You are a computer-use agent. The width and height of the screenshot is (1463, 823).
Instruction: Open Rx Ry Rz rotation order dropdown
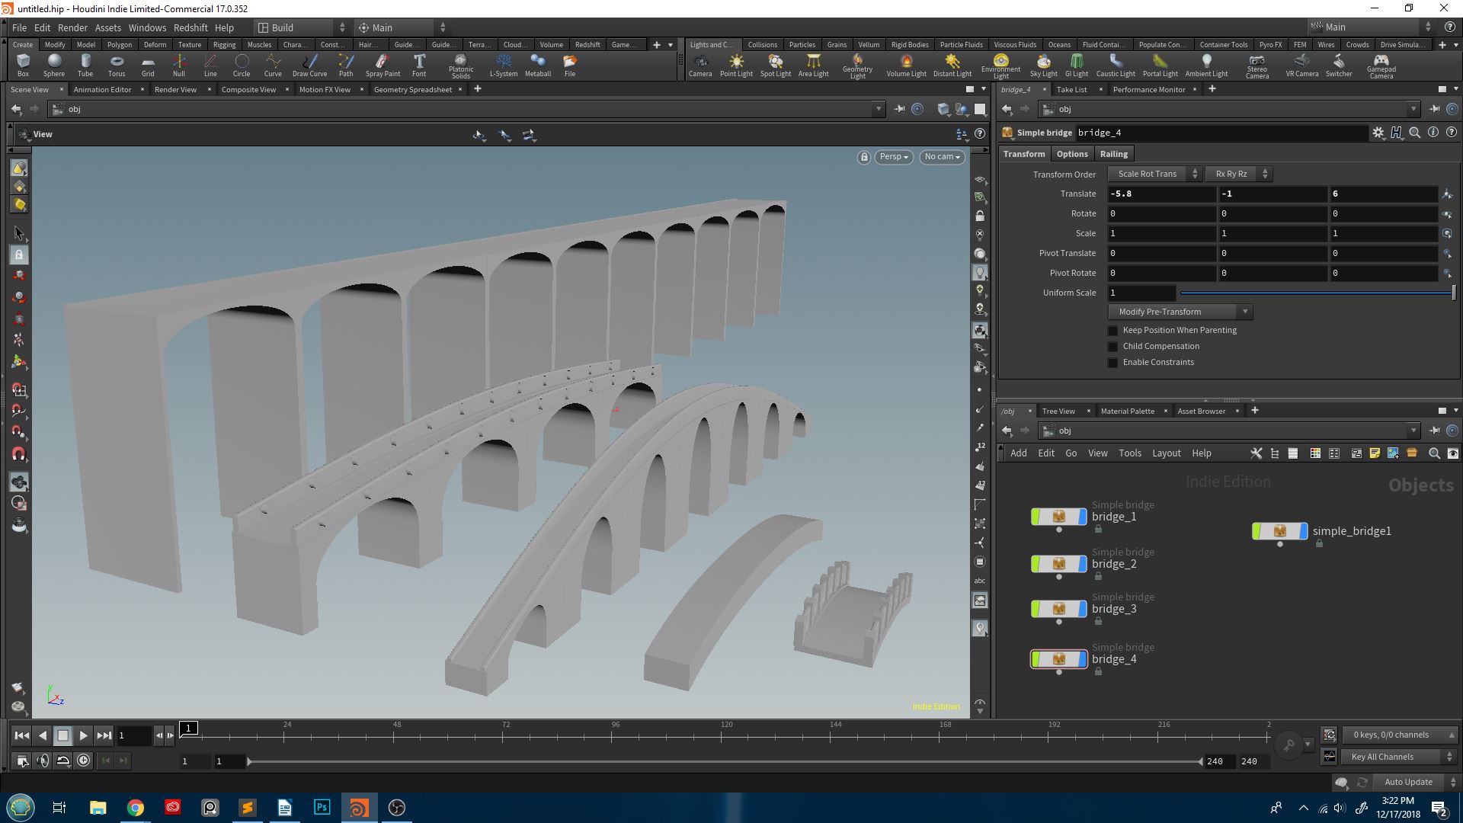[x=1238, y=174]
